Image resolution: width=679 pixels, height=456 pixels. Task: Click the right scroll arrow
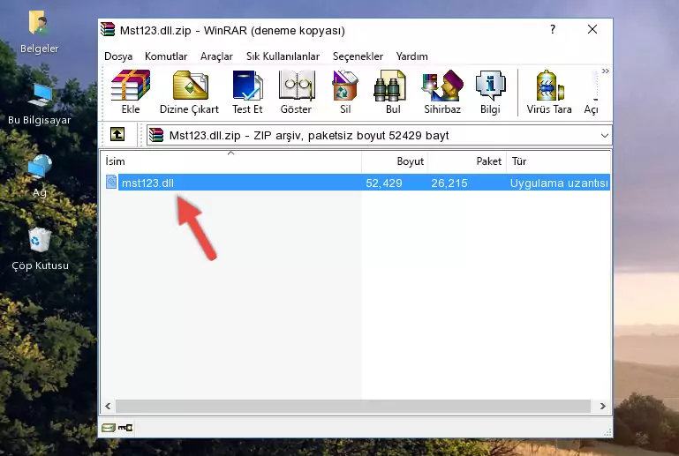tap(602, 406)
